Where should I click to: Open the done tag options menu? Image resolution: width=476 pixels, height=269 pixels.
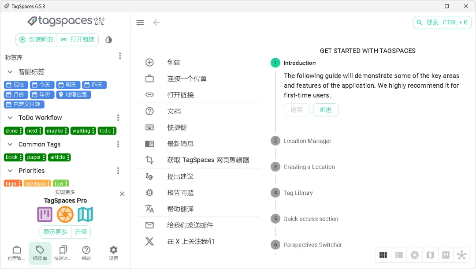point(21,131)
